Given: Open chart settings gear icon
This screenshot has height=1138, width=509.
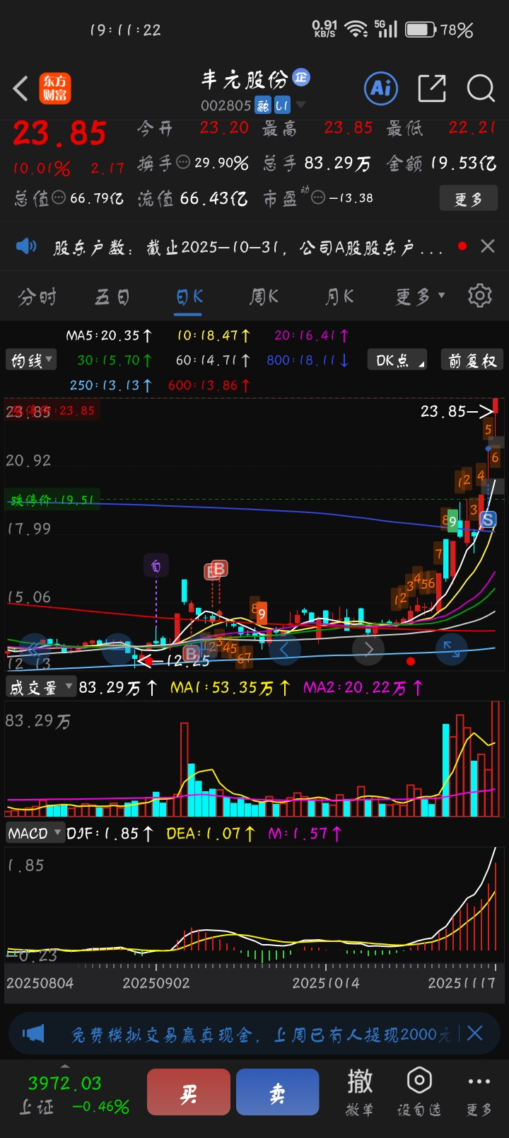Looking at the screenshot, I should [480, 295].
